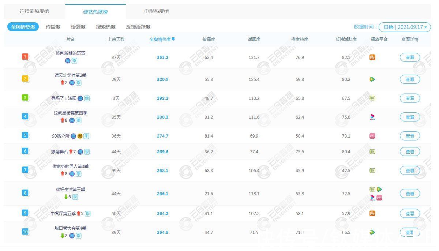Click the 传播度 column header in the table
The image size is (439, 251).
(x=209, y=39)
